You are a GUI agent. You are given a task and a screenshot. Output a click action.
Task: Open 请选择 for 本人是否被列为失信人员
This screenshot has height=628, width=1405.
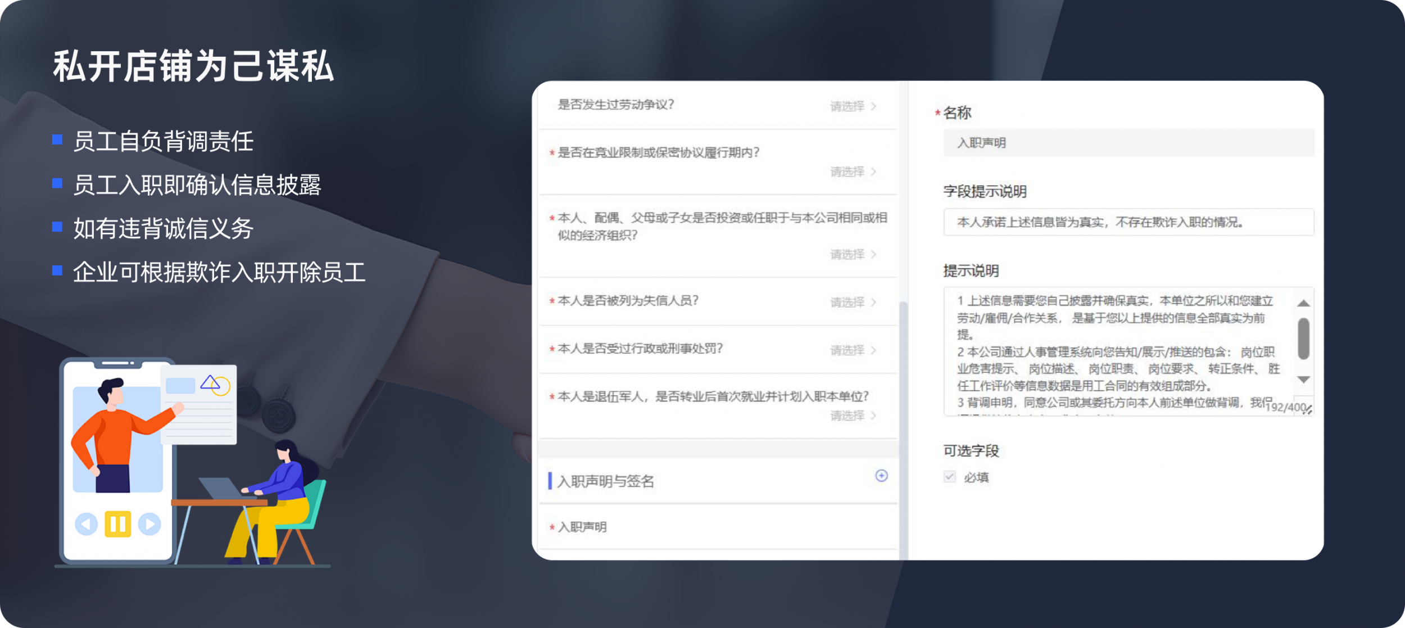point(853,302)
